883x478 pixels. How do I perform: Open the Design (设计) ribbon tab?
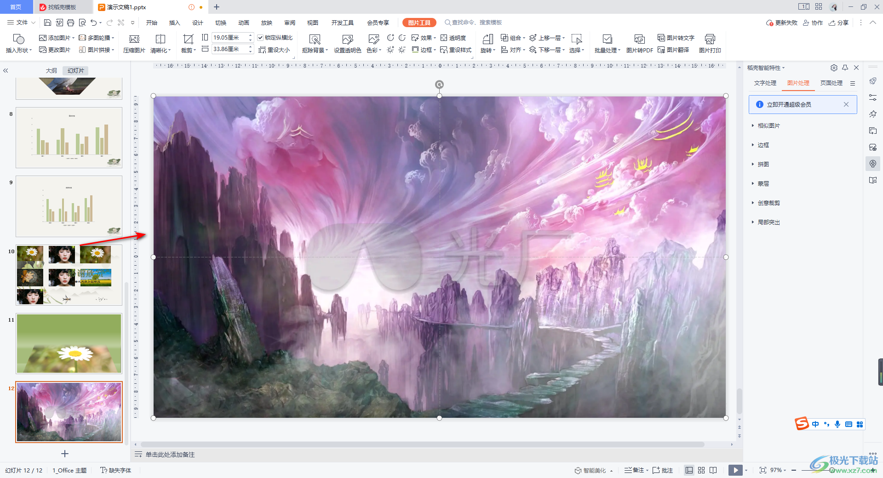pos(198,23)
